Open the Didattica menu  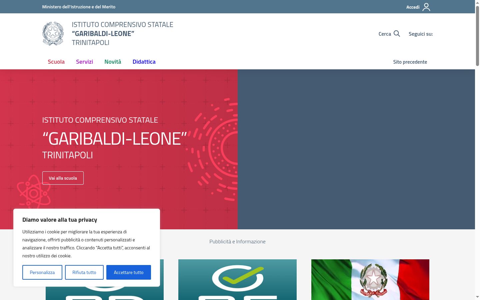click(144, 62)
